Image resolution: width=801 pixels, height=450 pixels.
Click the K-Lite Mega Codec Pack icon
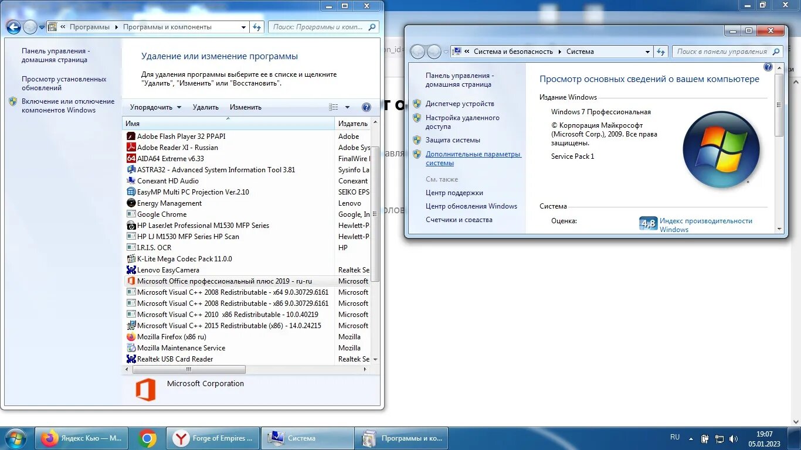pyautogui.click(x=131, y=258)
